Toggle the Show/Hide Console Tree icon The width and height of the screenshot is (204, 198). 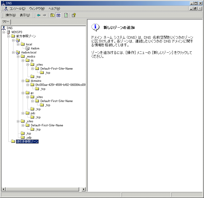tap(58, 15)
